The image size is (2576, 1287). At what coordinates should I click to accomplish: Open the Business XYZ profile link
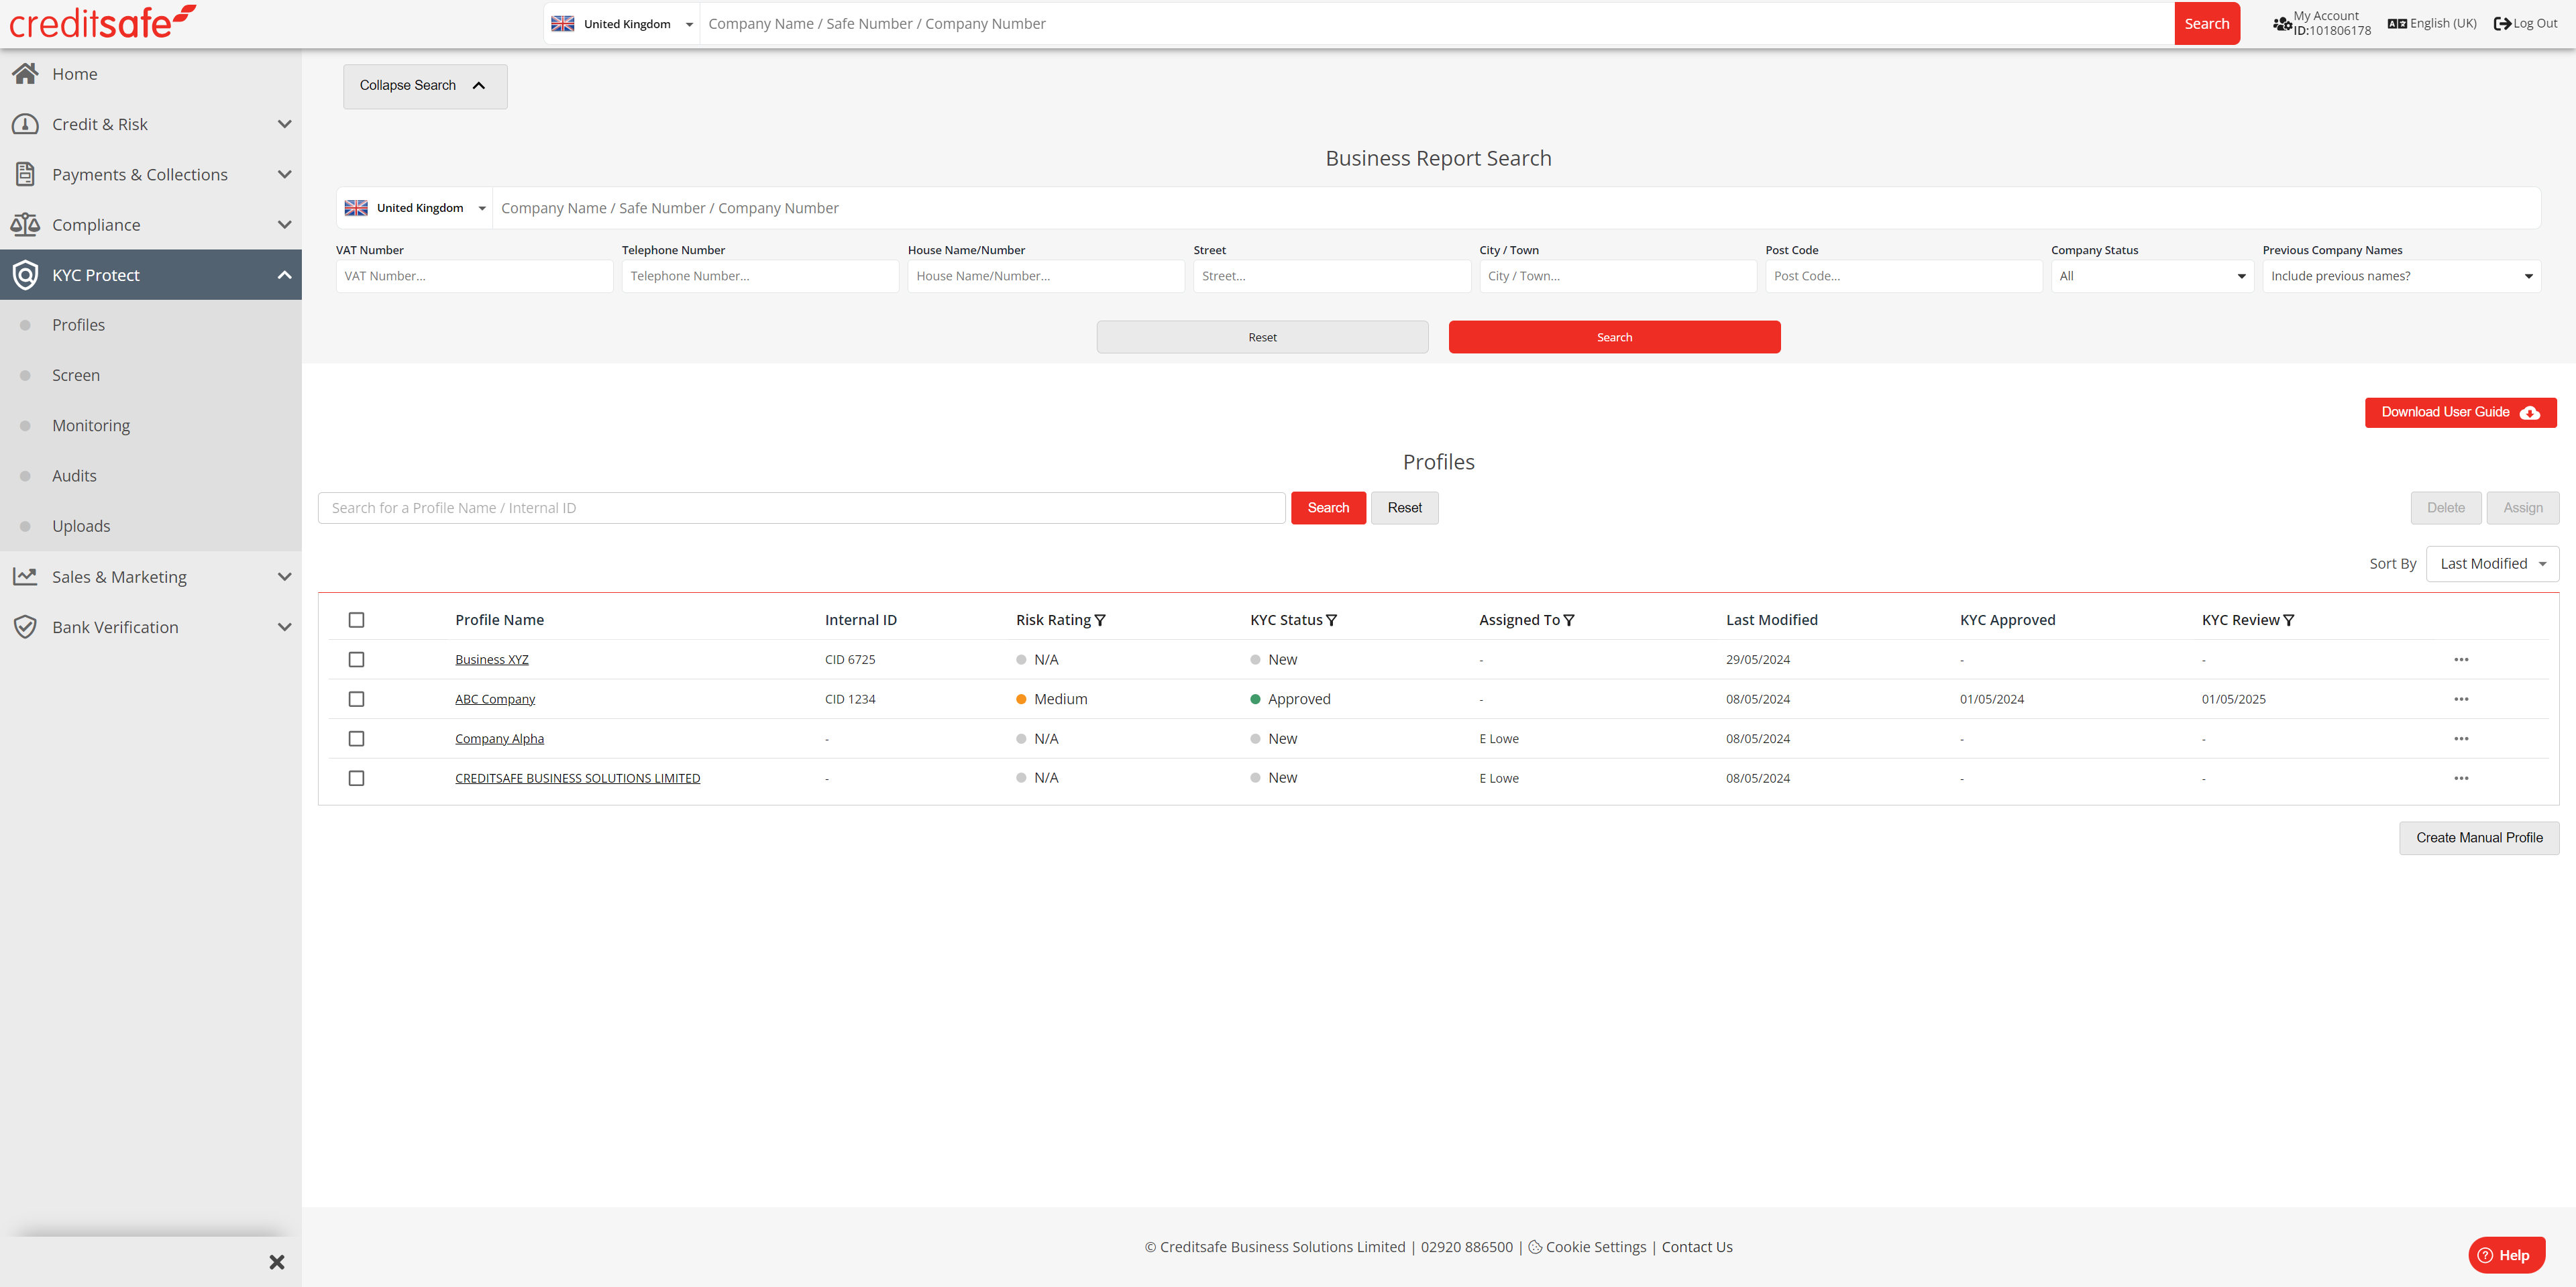coord(492,659)
